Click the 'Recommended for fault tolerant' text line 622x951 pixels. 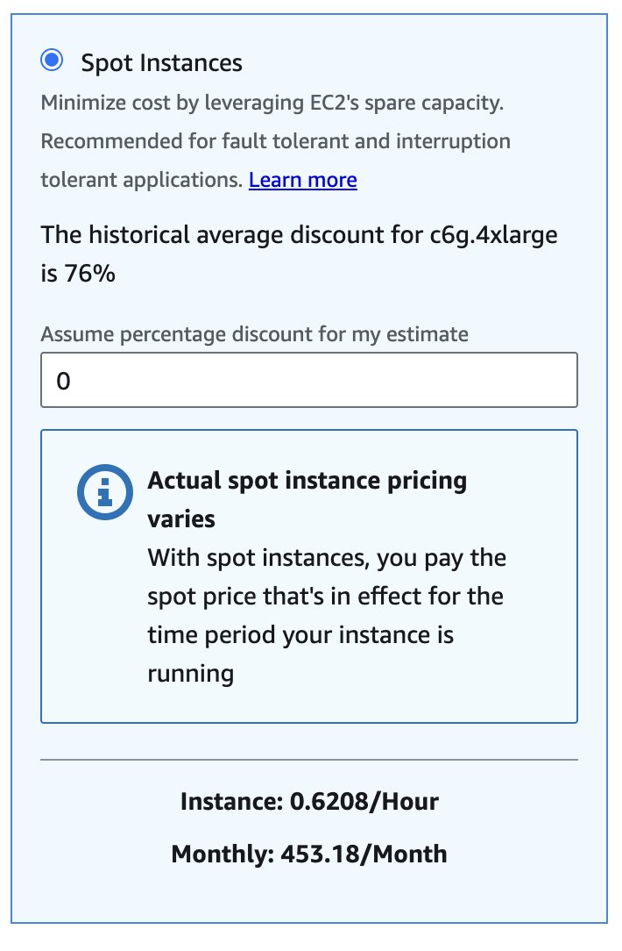(275, 141)
